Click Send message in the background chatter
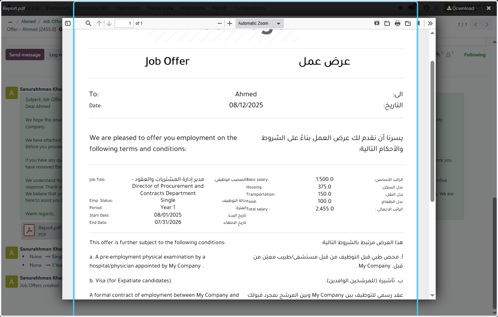The image size is (498, 317). pos(25,55)
